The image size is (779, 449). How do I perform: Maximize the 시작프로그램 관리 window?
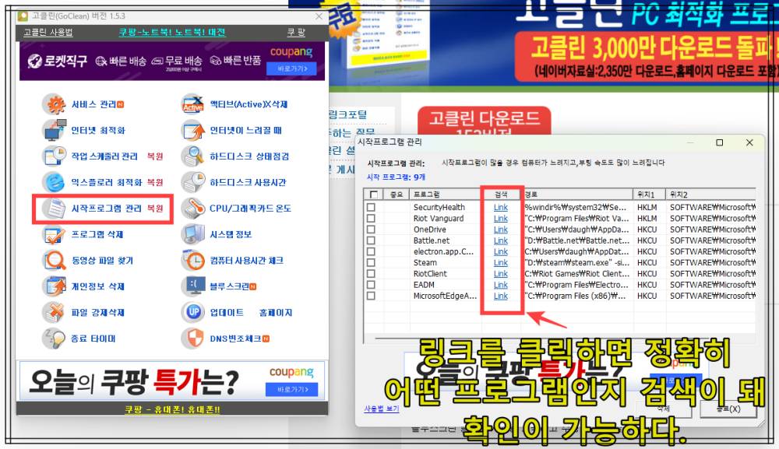pyautogui.click(x=719, y=143)
